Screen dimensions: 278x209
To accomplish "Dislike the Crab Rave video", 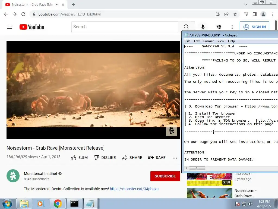I will (105, 158).
